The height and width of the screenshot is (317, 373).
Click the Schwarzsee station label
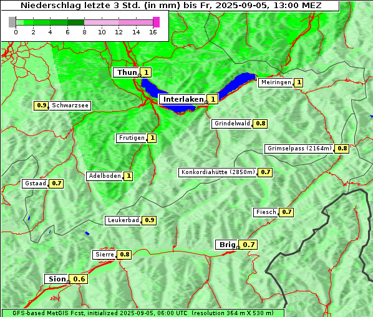click(70, 105)
